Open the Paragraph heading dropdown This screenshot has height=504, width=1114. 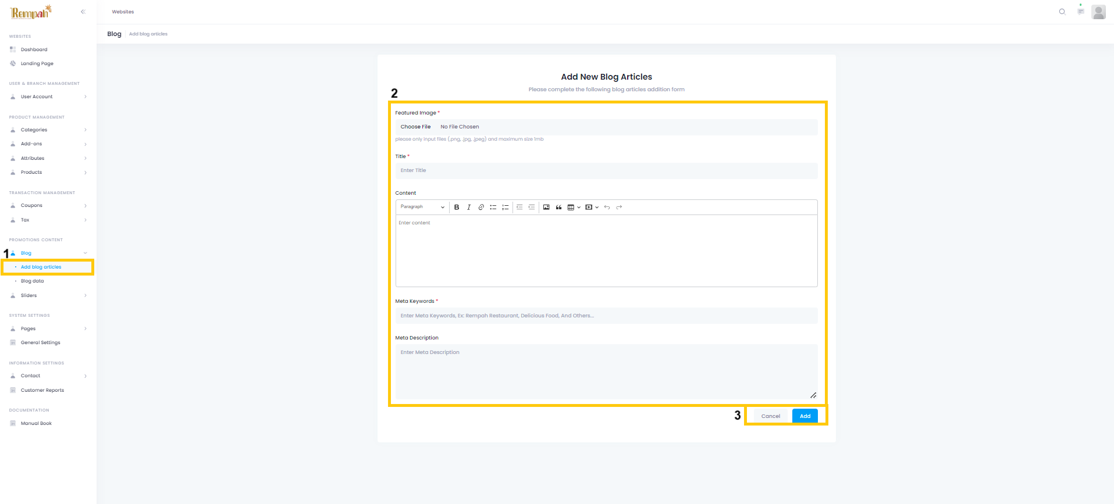[x=422, y=207]
